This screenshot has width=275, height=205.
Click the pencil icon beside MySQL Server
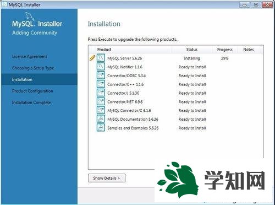pyautogui.click(x=92, y=58)
